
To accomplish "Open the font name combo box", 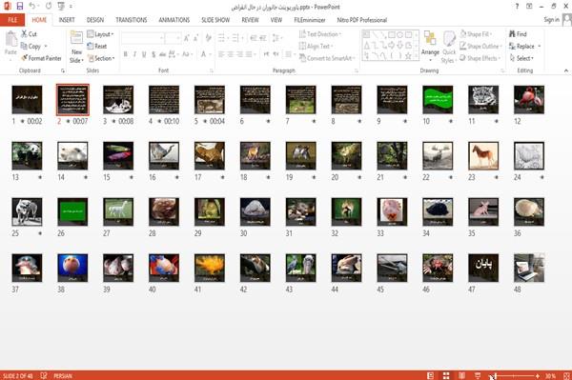I will 142,38.
